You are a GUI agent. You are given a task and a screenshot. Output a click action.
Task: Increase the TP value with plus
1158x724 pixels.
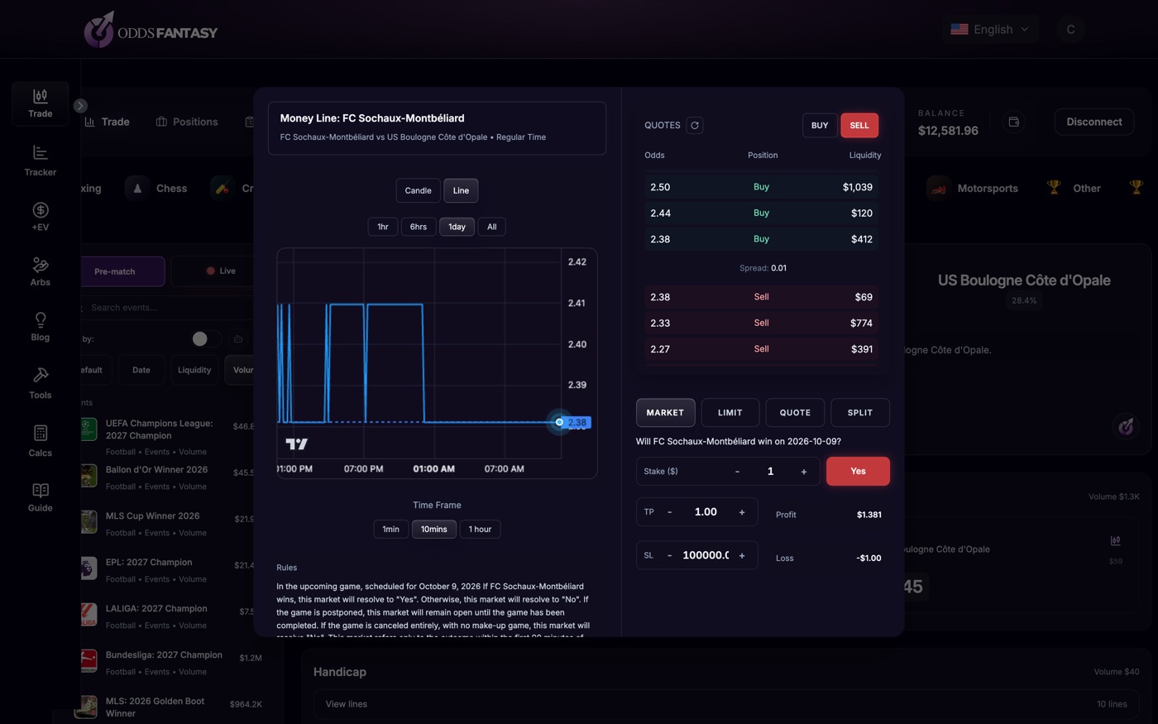click(x=742, y=512)
